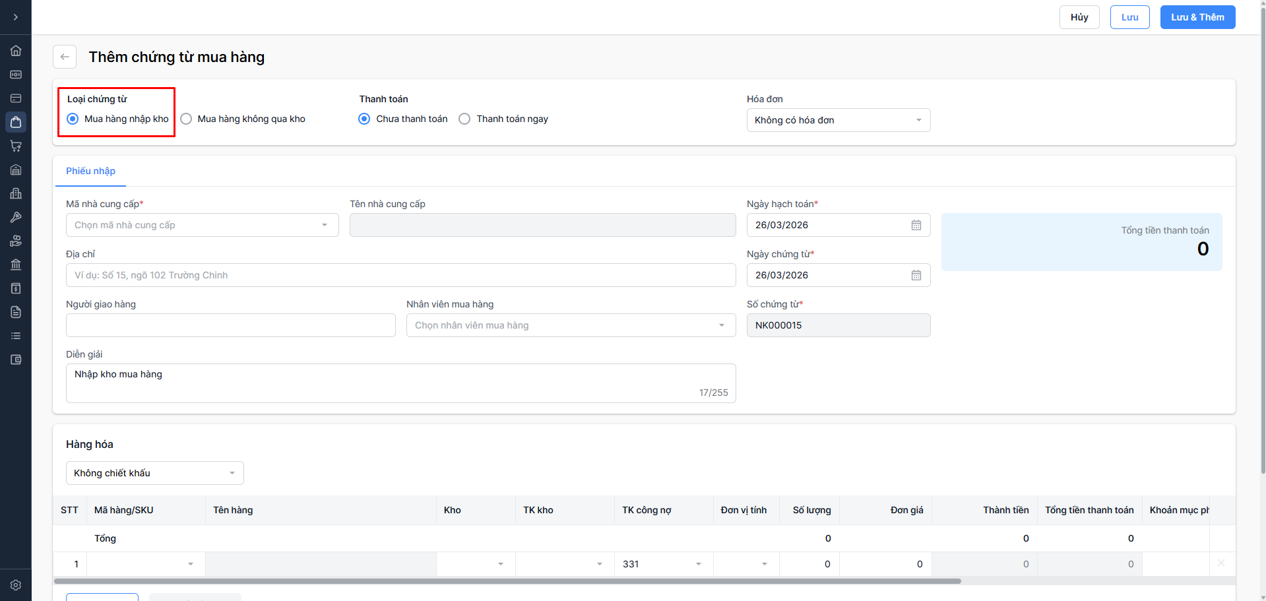Open the bank building sidebar icon

pyautogui.click(x=16, y=265)
